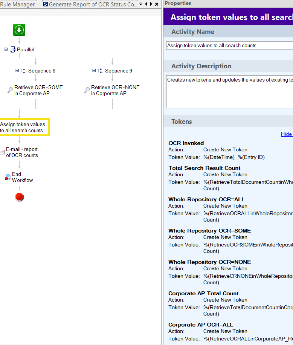The height and width of the screenshot is (345, 293).
Task: Select Generate Report of OCR Status tab
Action: tap(90, 5)
